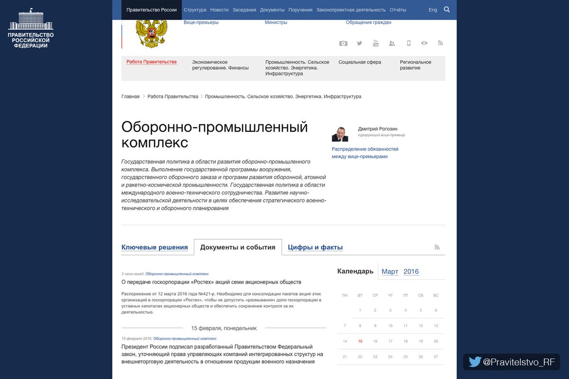Screen dimensions: 569x379
Task: Click the 15 февраля, понедельник date divider
Action: tap(224, 328)
